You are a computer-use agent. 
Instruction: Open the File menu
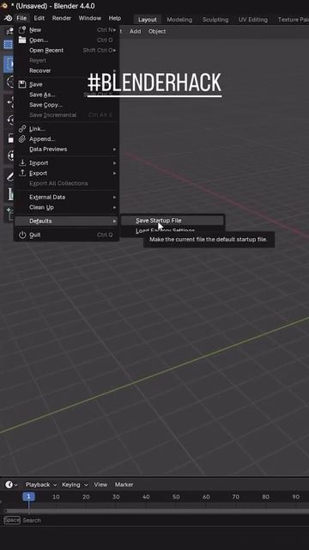pyautogui.click(x=21, y=18)
